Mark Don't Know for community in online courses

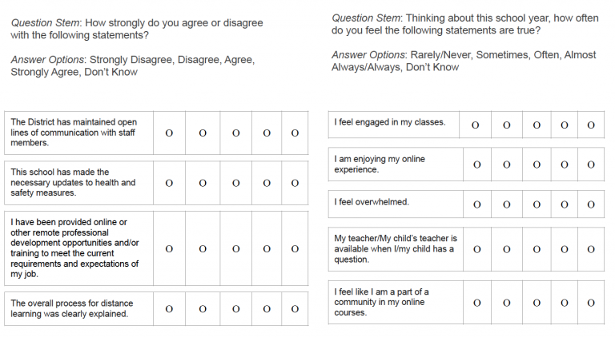[591, 303]
